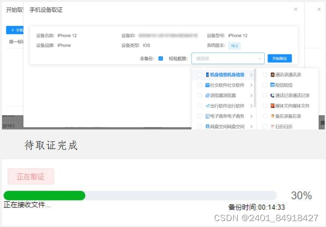
Task: Tick the 媒体文件 checkbox
Action: [x=265, y=106]
